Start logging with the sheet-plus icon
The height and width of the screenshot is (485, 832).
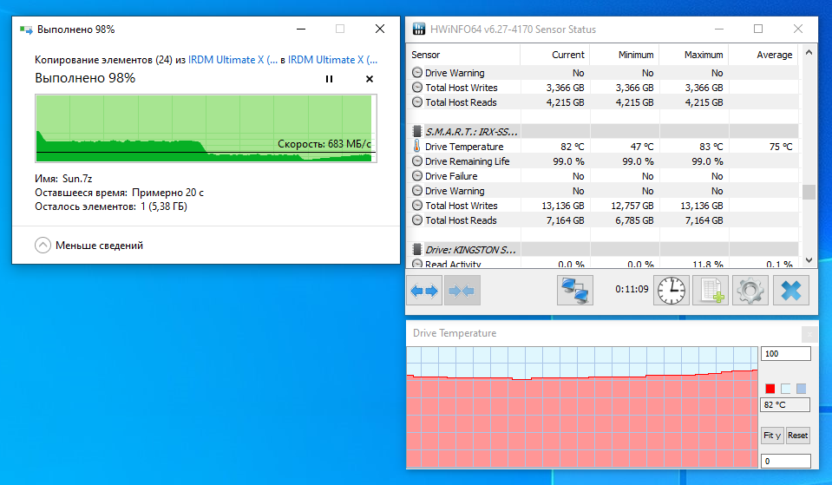(x=711, y=291)
